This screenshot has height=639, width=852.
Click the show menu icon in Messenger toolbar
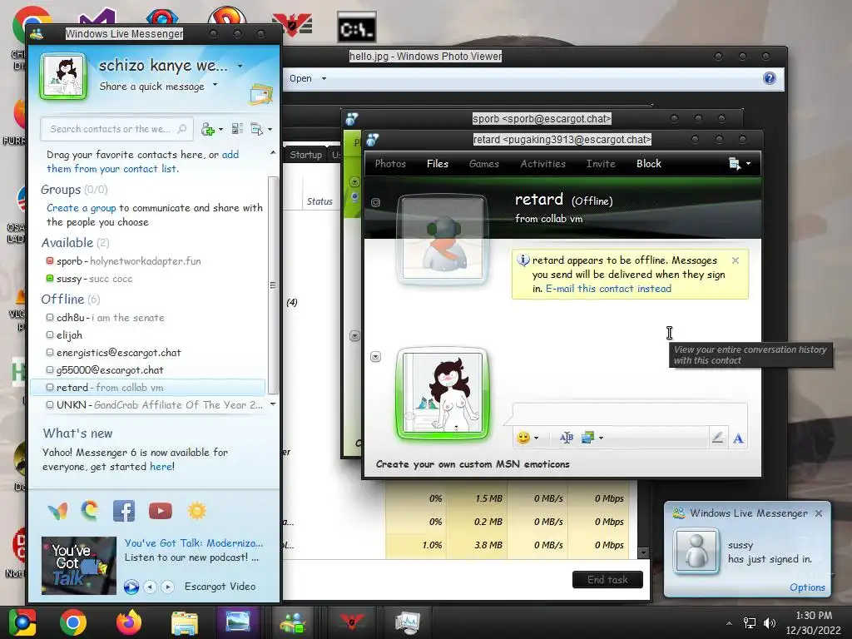(257, 129)
